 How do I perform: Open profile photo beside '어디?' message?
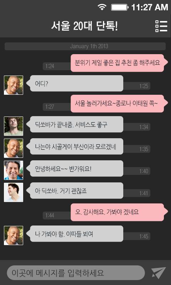(14, 85)
